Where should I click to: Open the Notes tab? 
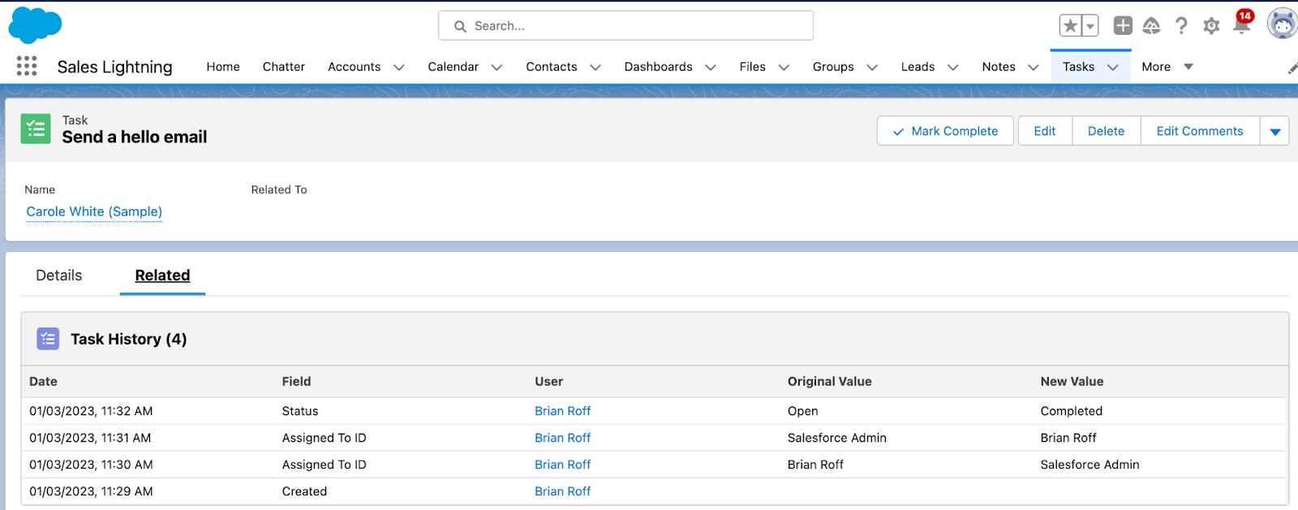tap(999, 66)
